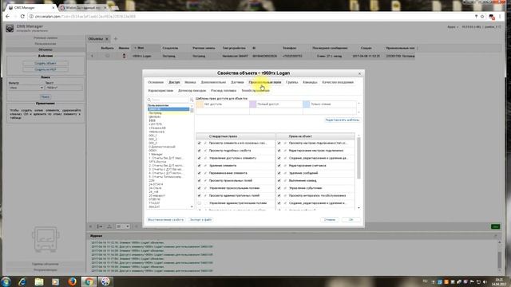
Task: Enable the unchecked Управление административными полями checkbox
Action: point(199,203)
